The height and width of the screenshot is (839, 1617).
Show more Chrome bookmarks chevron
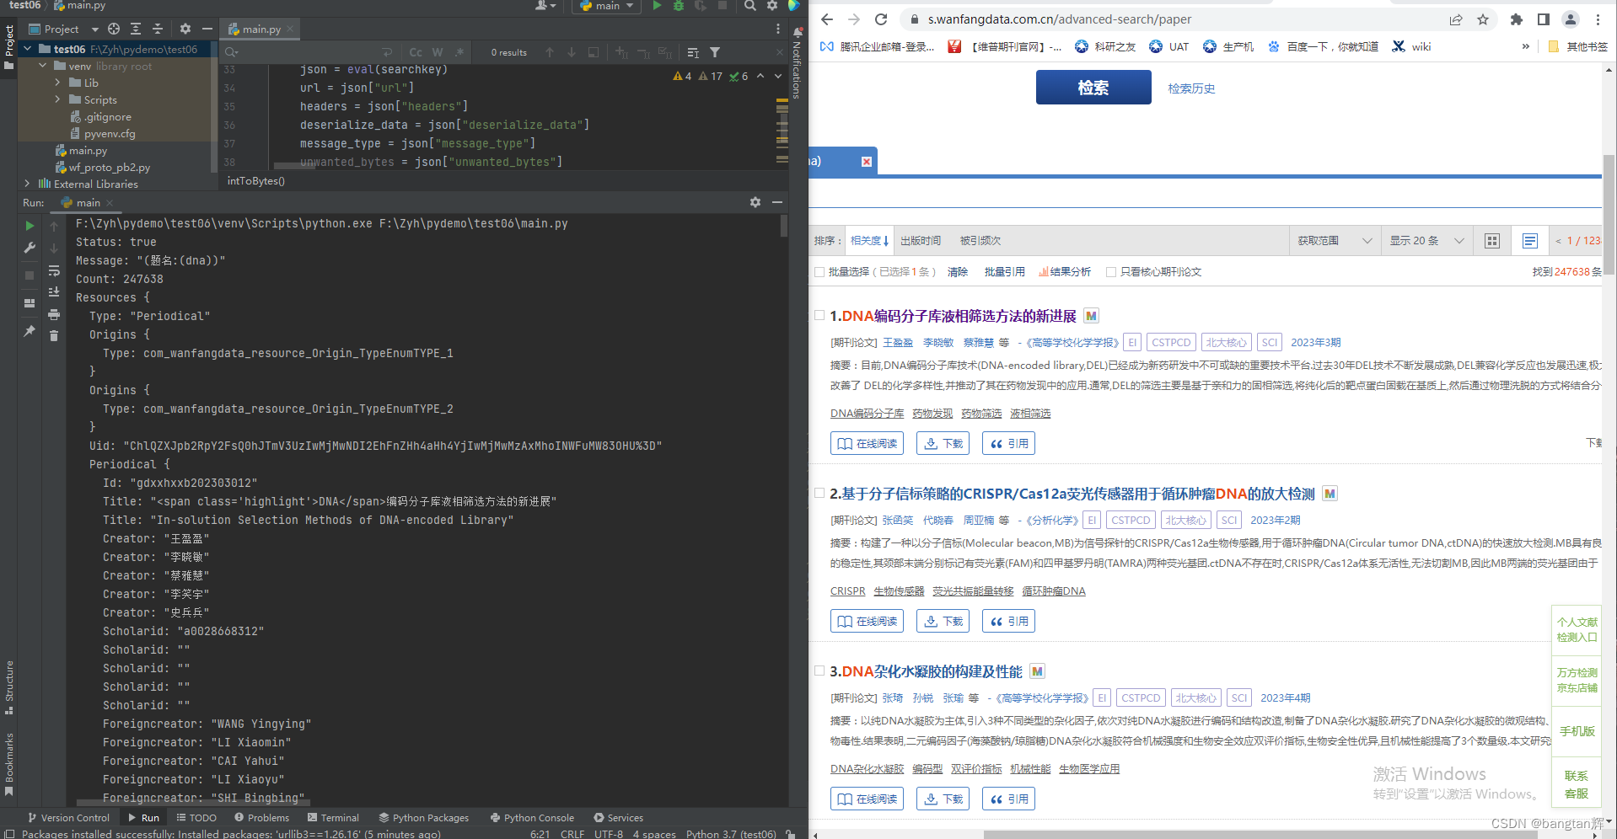click(x=1525, y=46)
